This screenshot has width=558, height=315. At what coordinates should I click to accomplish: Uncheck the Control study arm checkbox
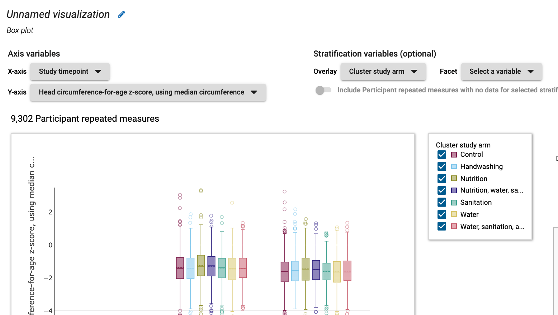pyautogui.click(x=442, y=155)
